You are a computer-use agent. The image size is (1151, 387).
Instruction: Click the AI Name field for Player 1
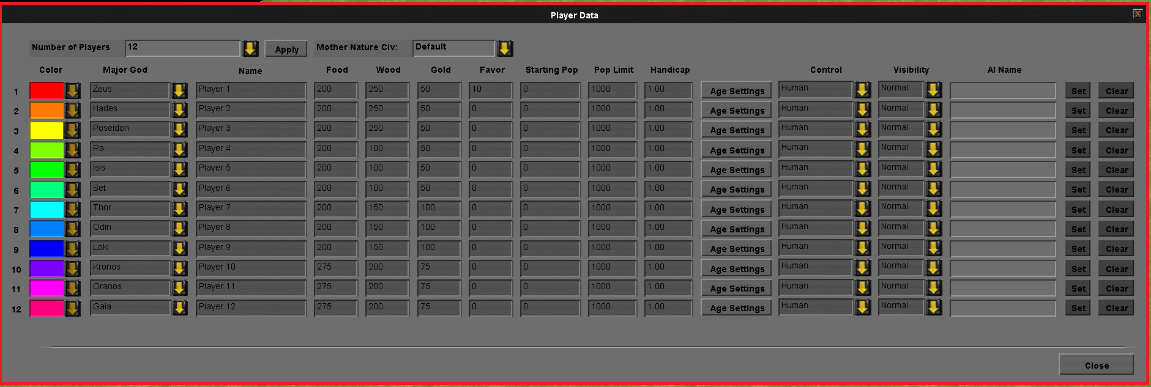1003,91
